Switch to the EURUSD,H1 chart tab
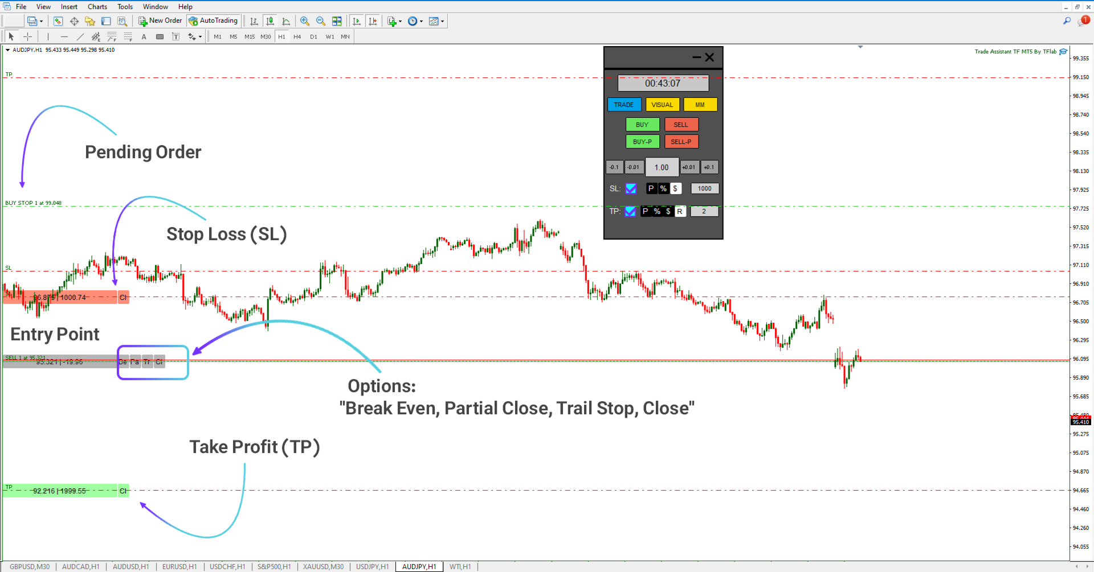Screen dimensions: 1094x572 pos(179,566)
